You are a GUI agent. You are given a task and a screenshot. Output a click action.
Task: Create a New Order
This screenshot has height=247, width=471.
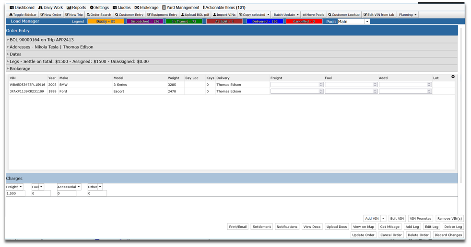click(51, 15)
